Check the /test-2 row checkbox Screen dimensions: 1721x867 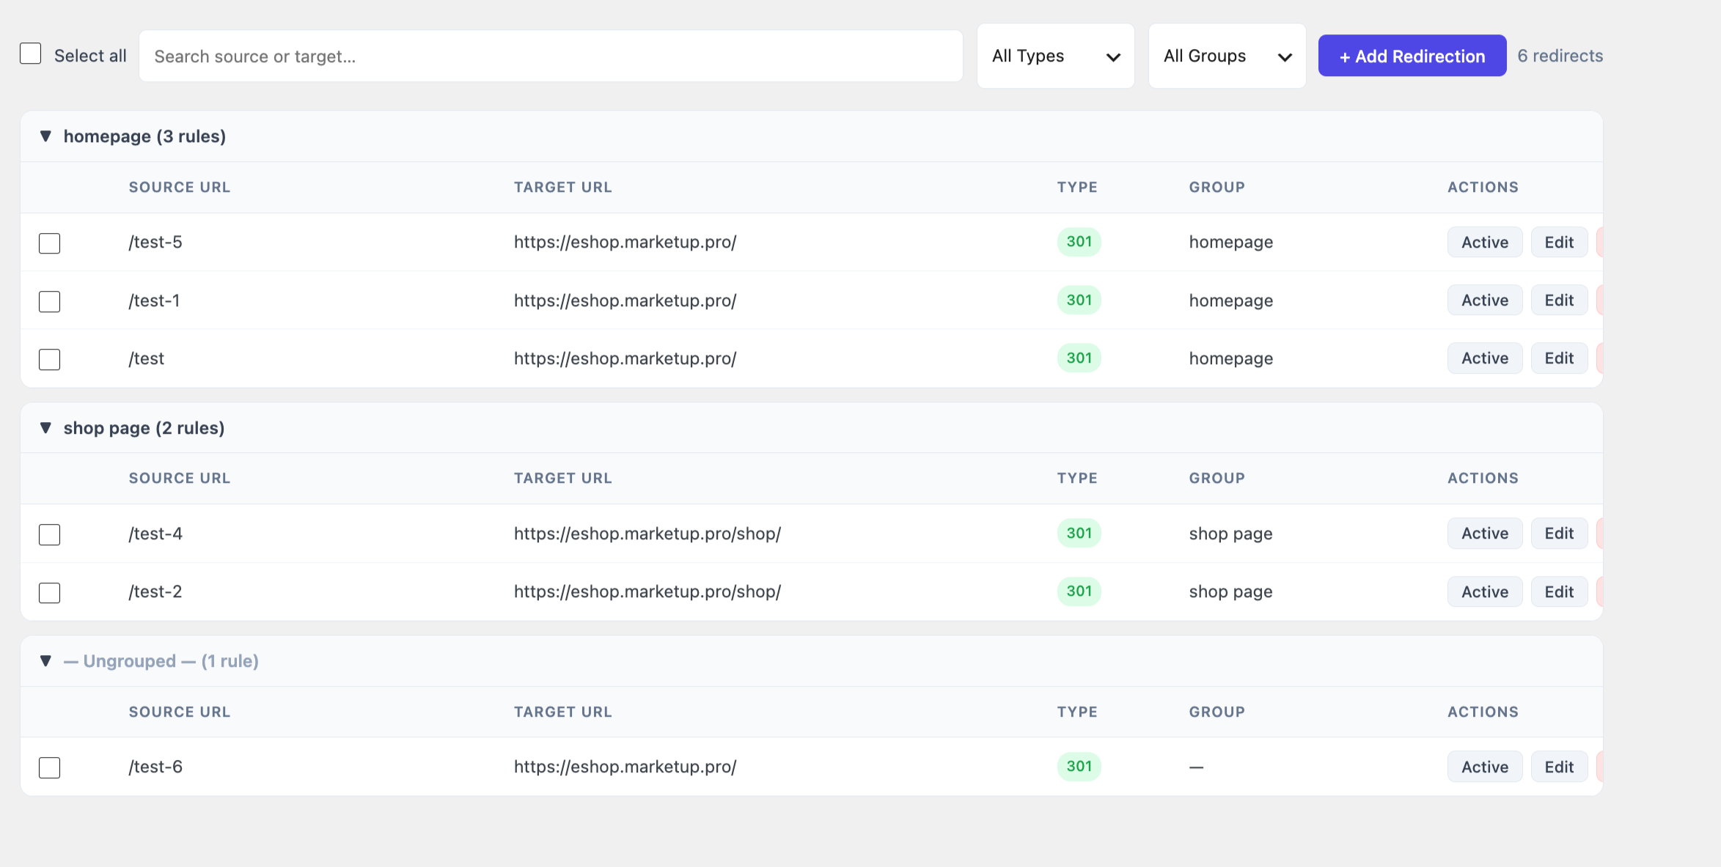[x=49, y=592]
